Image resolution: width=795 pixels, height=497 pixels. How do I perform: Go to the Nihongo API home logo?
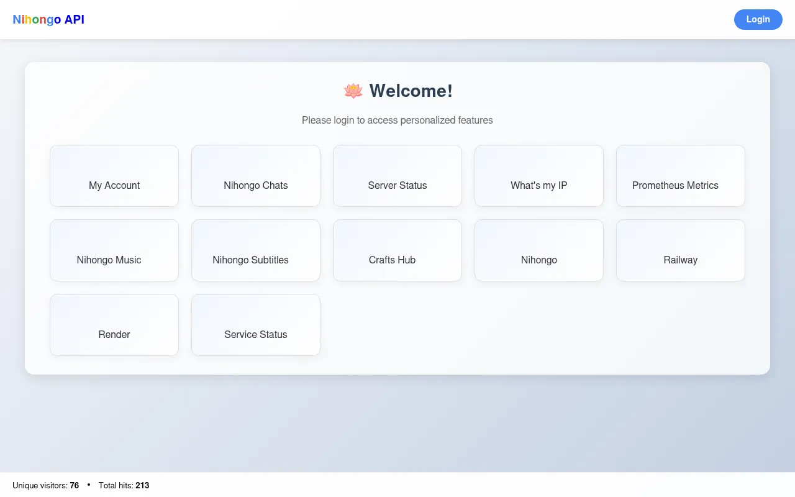tap(48, 19)
